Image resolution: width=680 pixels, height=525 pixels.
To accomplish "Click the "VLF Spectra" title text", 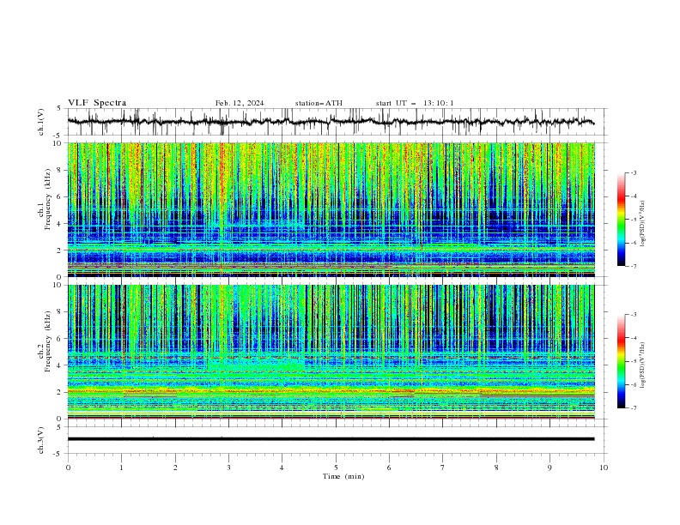I will tap(97, 103).
